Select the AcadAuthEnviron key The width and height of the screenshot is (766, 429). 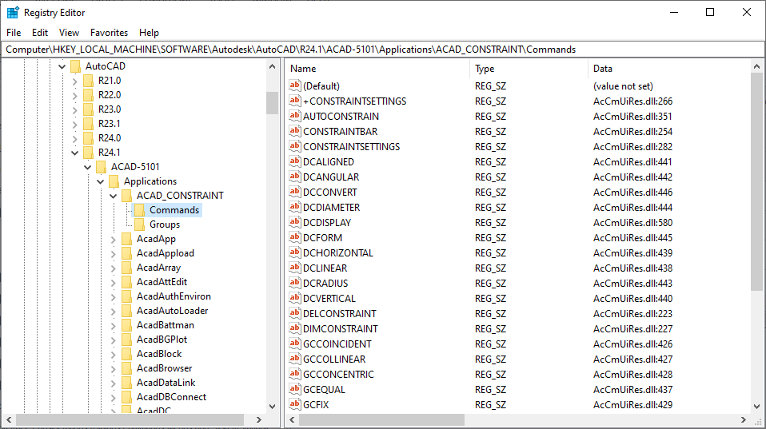(174, 296)
